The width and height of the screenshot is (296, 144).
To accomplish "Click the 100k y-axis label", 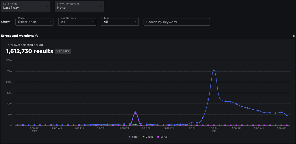I will coord(10,104).
